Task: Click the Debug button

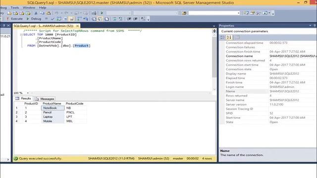Action: click(34, 19)
